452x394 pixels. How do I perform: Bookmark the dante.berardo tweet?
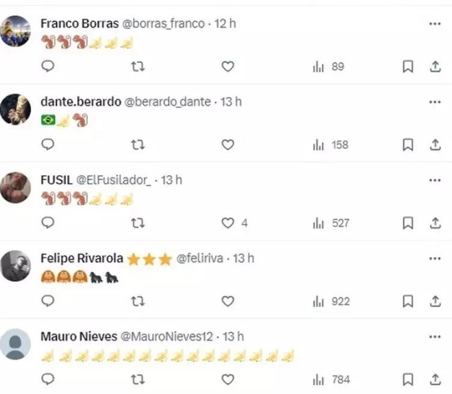(x=408, y=145)
